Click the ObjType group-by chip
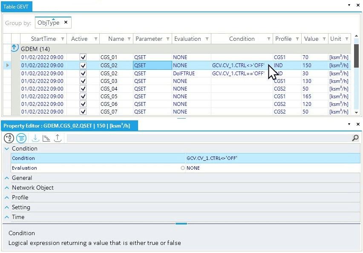The width and height of the screenshot is (363, 253). [x=49, y=23]
